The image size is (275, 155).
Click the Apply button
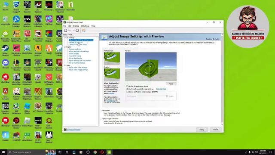[202, 130]
